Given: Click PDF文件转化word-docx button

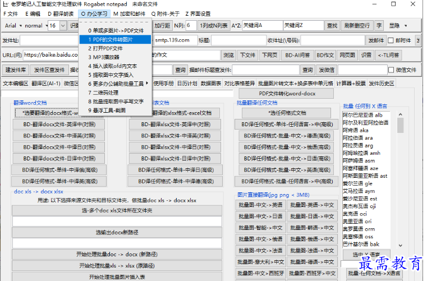Looking at the screenshot, I should (x=287, y=94).
